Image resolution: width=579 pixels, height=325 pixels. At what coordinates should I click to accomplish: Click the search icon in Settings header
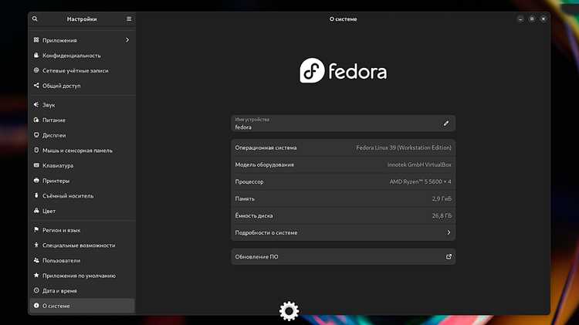(35, 19)
